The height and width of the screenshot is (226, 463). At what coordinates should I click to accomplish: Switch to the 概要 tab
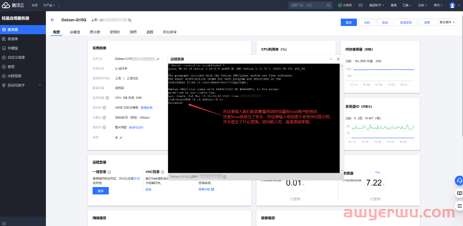[x=56, y=32]
